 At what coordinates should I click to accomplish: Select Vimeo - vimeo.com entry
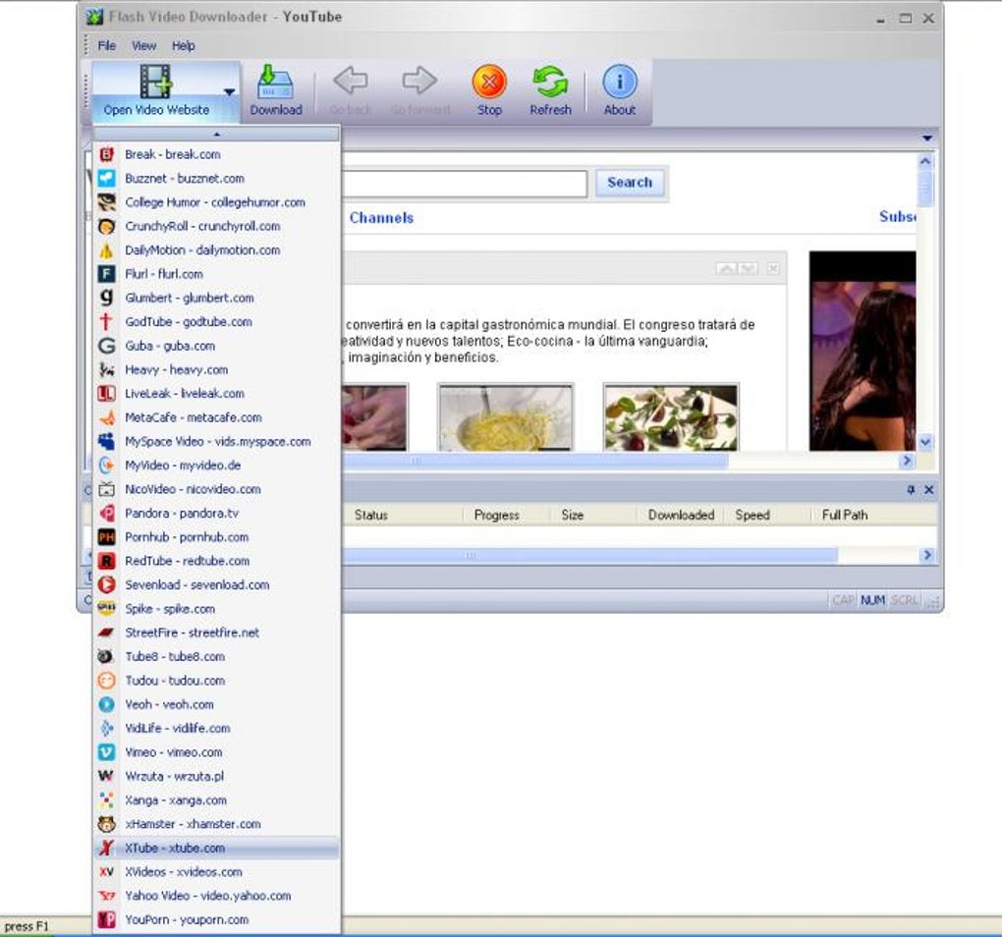(x=217, y=752)
